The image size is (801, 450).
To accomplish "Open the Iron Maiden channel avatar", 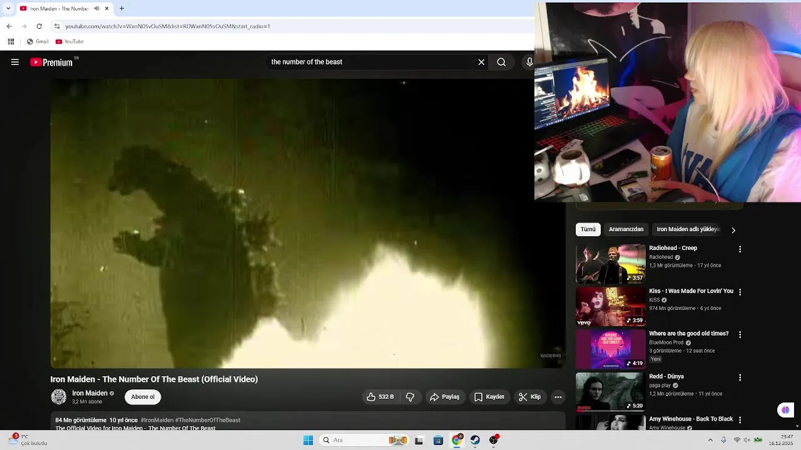I will [x=59, y=397].
